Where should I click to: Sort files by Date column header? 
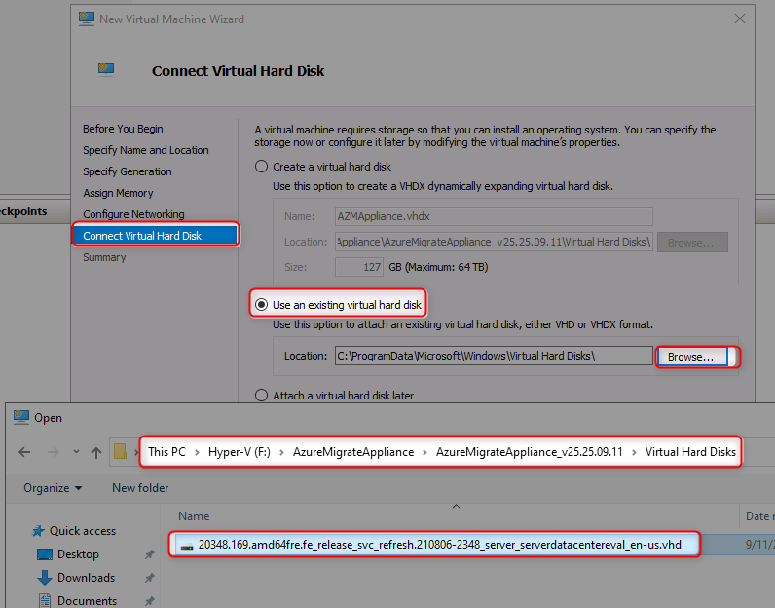pos(757,516)
